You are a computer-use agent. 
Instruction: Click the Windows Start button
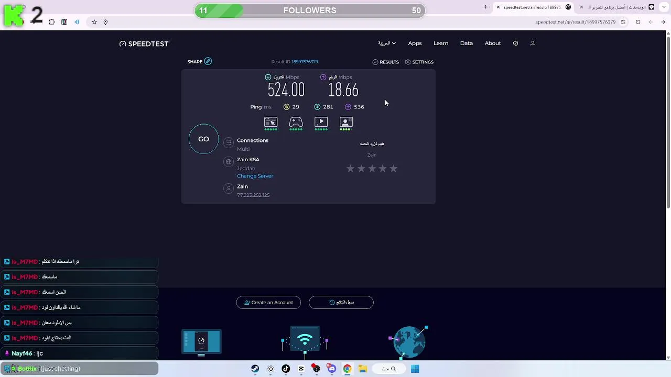tap(415, 369)
